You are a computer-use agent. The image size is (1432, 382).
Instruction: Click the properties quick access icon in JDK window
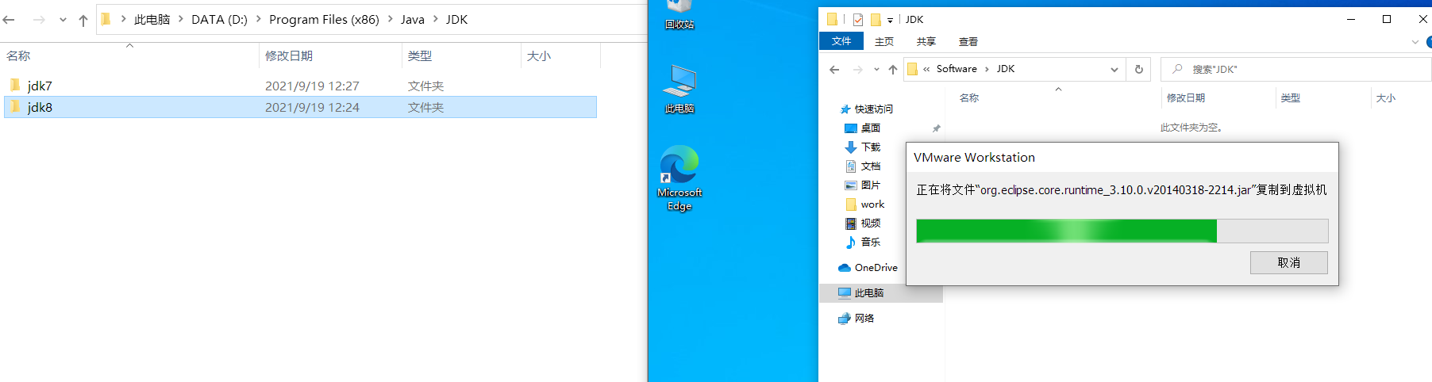858,20
